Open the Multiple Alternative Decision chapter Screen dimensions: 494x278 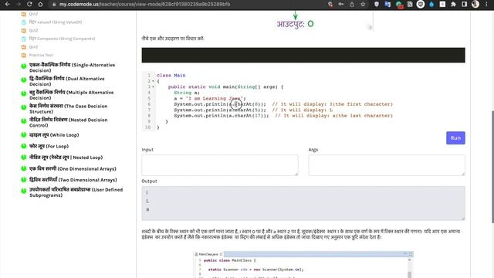[72, 95]
